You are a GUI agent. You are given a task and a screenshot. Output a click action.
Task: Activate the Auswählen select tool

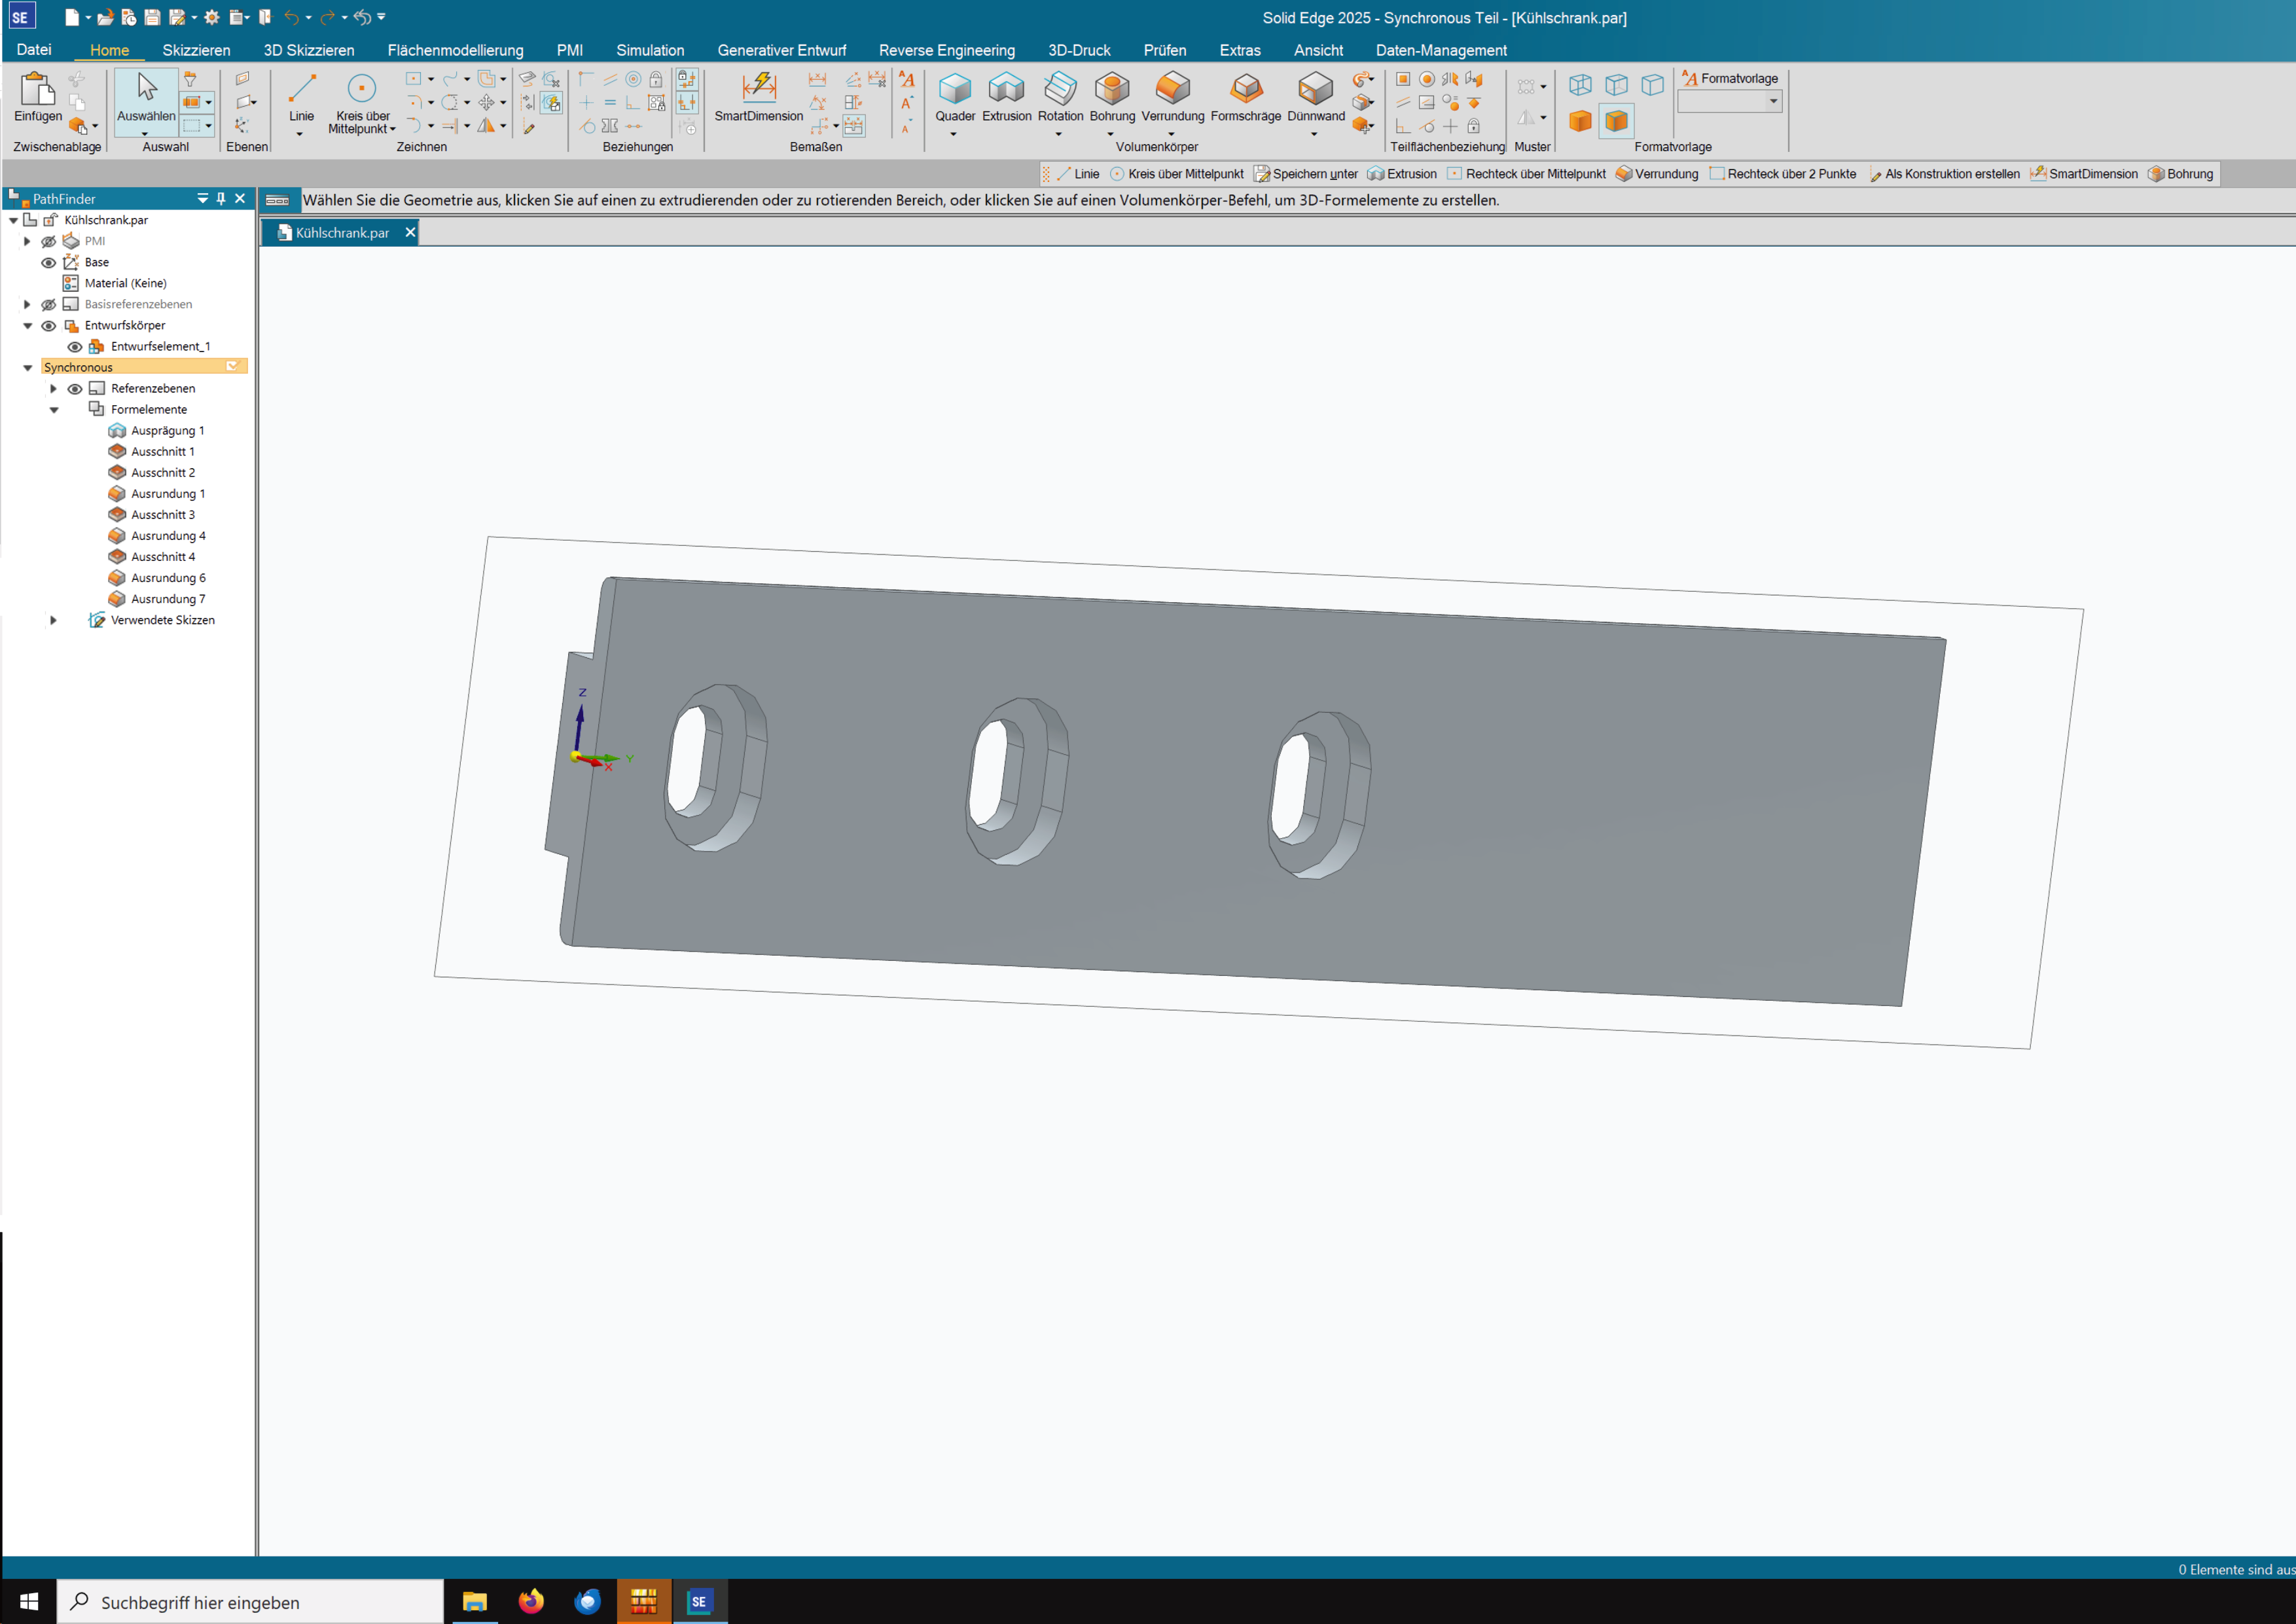[x=146, y=97]
